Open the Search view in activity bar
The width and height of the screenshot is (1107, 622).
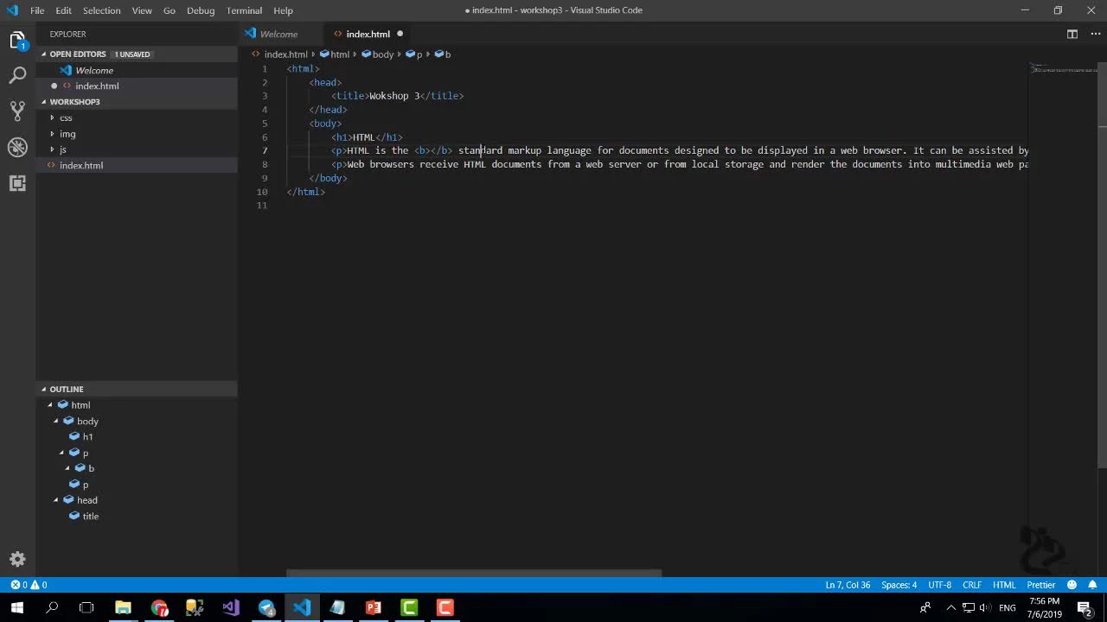(17, 76)
